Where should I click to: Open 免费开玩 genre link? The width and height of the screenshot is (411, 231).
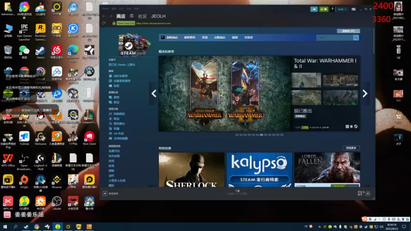(114, 151)
